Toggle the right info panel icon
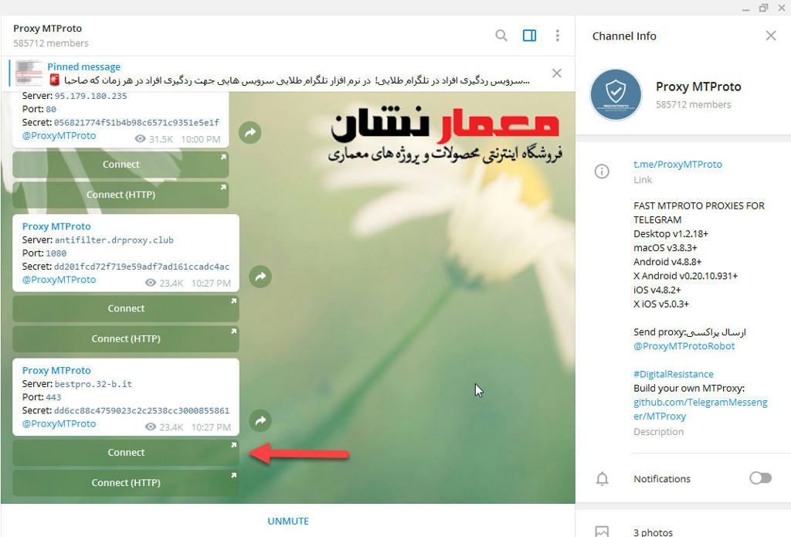The image size is (791, 537). (529, 36)
